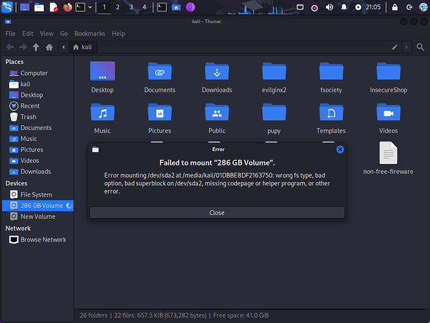Click the log out icon in the panel
The width and height of the screenshot is (430, 323).
coord(409,7)
